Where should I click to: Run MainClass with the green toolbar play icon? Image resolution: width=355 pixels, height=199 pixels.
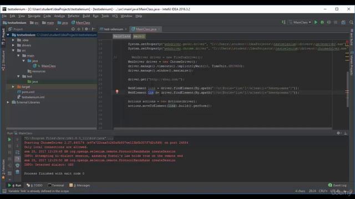[x=316, y=22]
